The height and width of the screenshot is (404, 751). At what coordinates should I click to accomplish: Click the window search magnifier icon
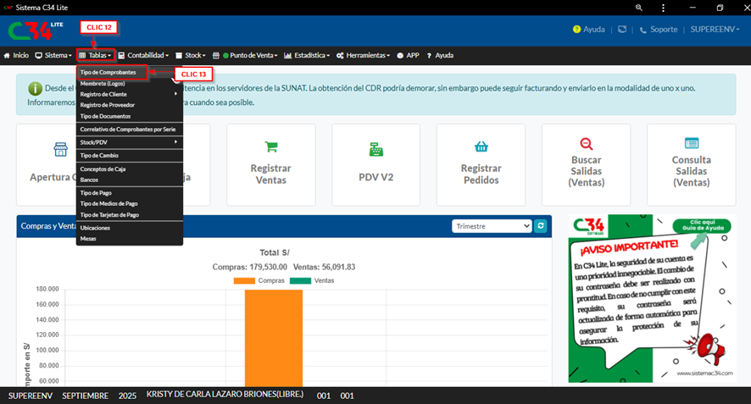click(x=638, y=8)
